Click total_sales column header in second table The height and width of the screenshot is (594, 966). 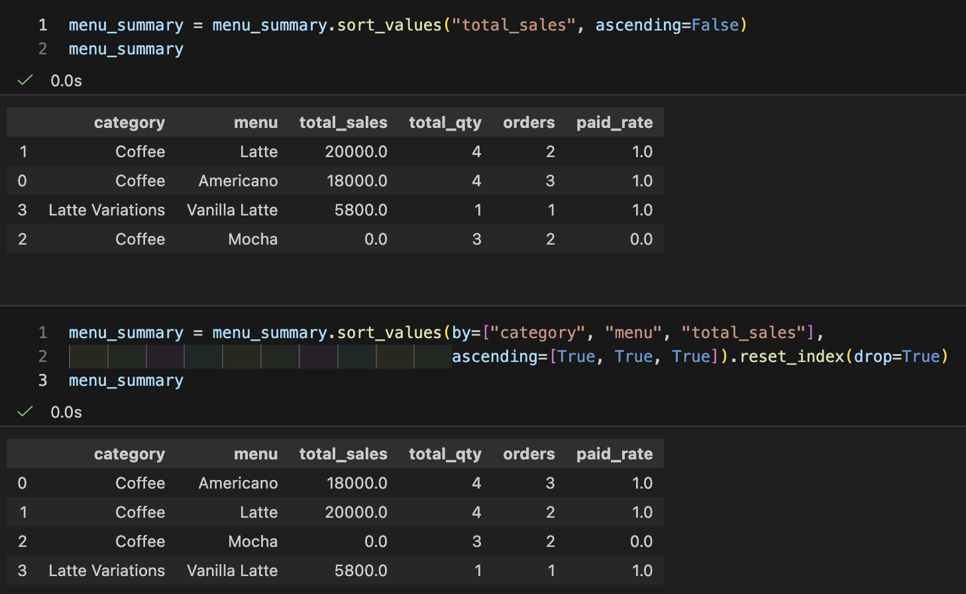(343, 454)
